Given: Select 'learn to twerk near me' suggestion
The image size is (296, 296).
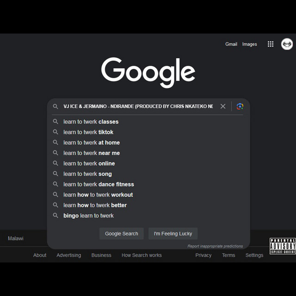Looking at the screenshot, I should pyautogui.click(x=92, y=153).
